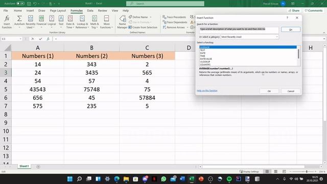Viewport: 327px width, 184px height.
Task: Click the Save icon in title bar
Action: point(29,4)
